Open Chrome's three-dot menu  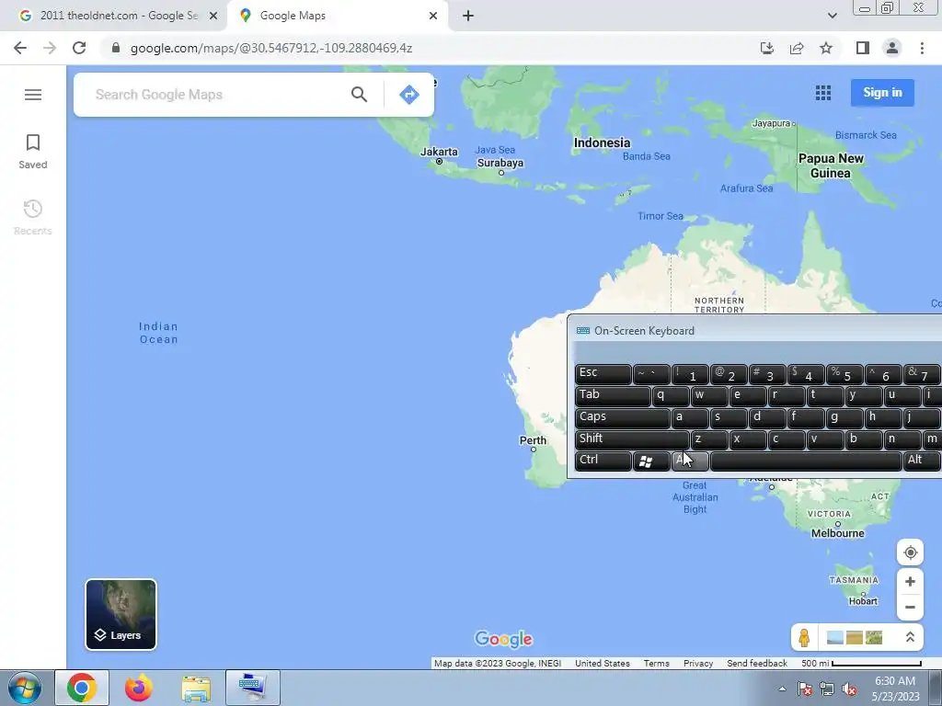(922, 48)
